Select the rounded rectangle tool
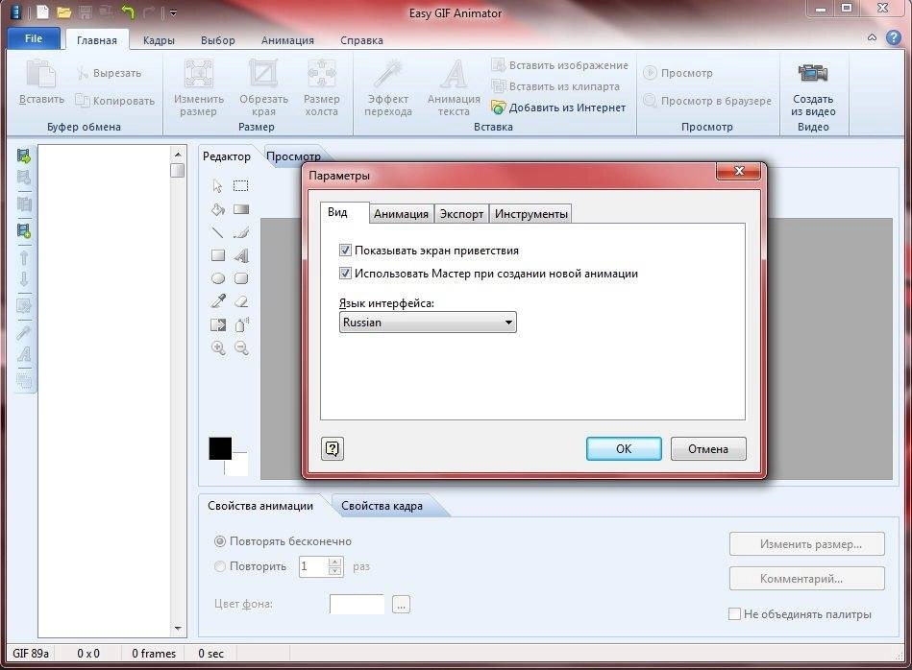The image size is (912, 670). pyautogui.click(x=241, y=278)
